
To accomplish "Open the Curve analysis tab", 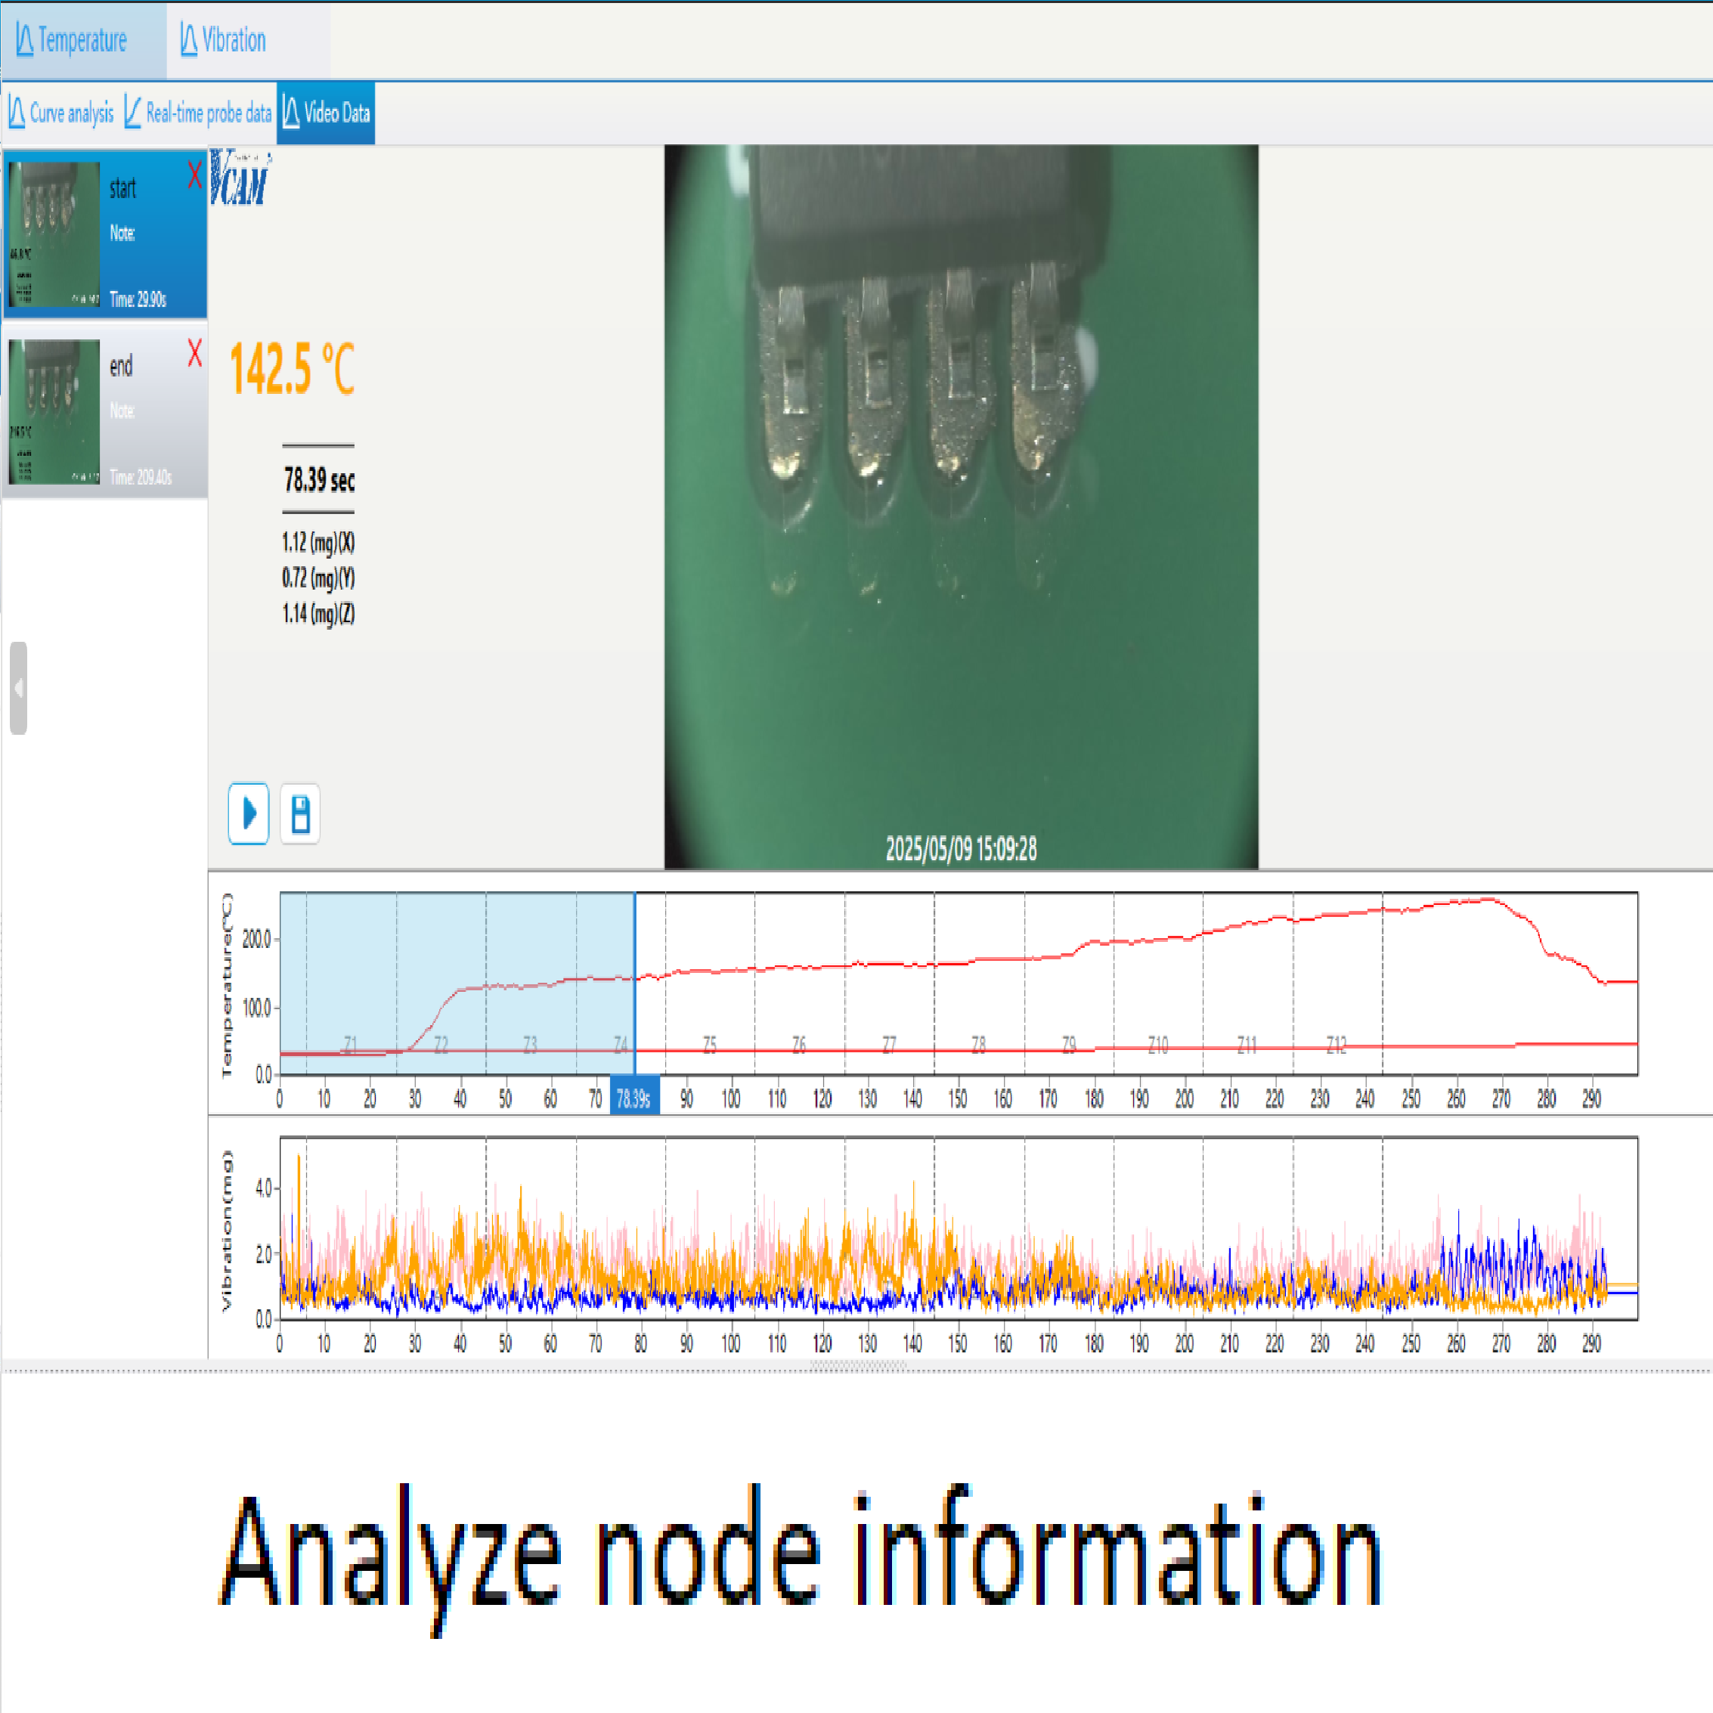I will click(x=62, y=113).
